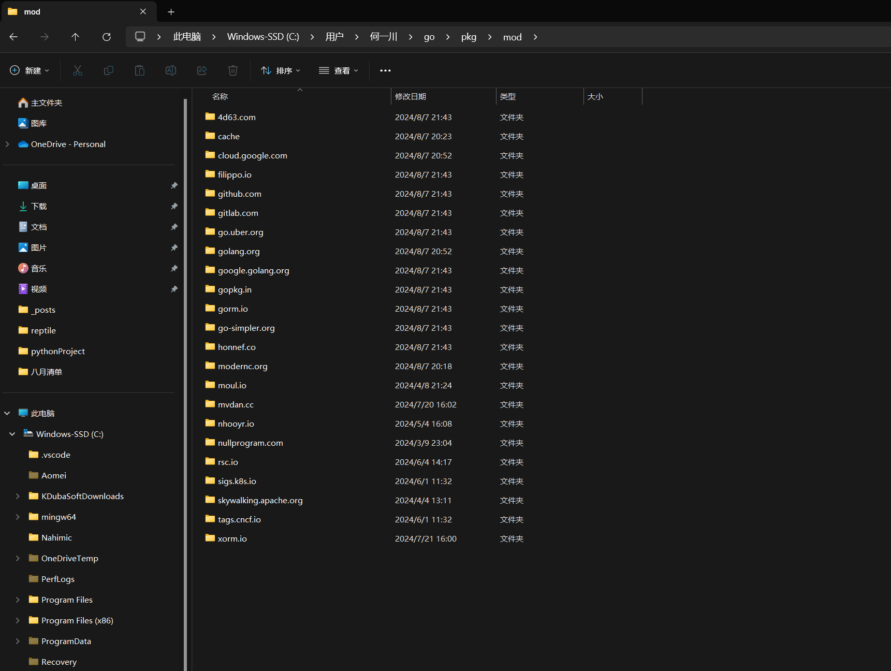
Task: Click 此电脑 in the address breadcrumb
Action: pos(187,37)
